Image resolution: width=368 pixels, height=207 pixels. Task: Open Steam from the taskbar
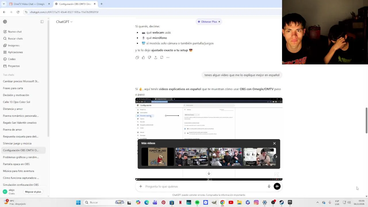[x=281, y=202]
